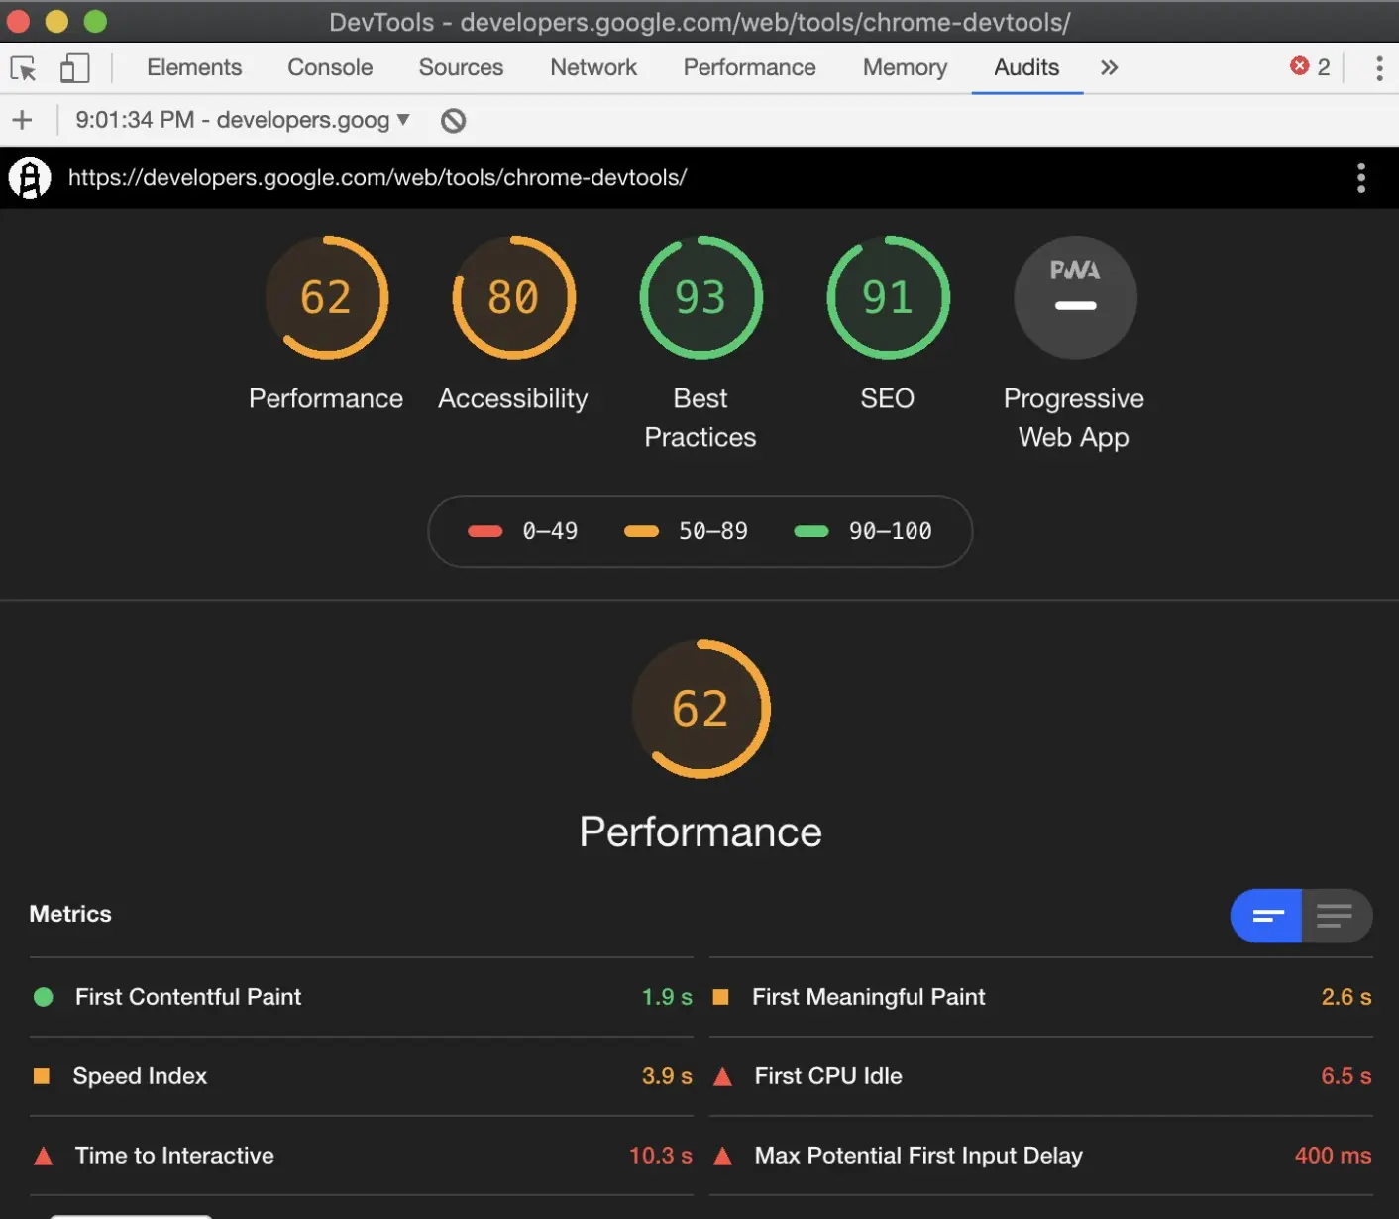The image size is (1399, 1219).
Task: Click the Performance 62 score gauge at top
Action: 326,297
